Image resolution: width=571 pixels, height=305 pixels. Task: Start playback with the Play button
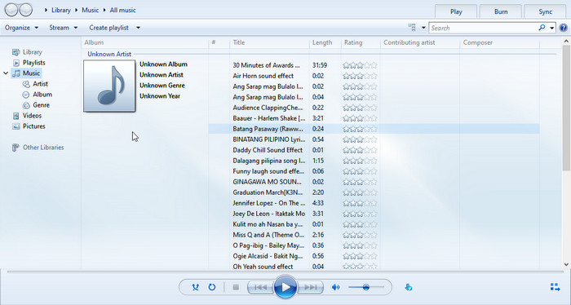click(285, 287)
